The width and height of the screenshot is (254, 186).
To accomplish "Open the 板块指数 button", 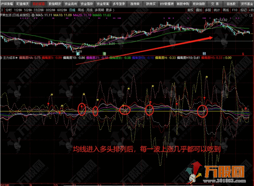I will (199, 4).
